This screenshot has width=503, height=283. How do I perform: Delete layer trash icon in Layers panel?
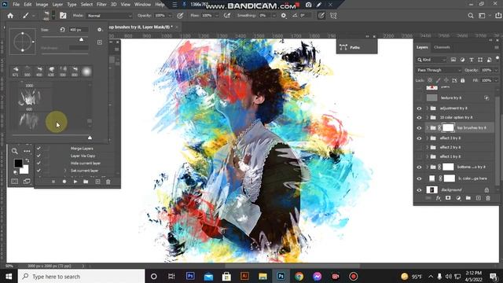pyautogui.click(x=488, y=198)
